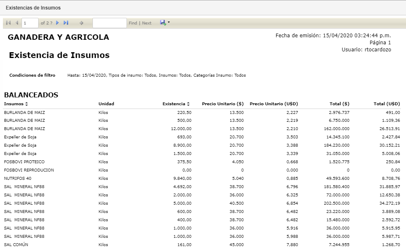
Task: Select the SAL COMÚN row
Action: click(x=202, y=244)
